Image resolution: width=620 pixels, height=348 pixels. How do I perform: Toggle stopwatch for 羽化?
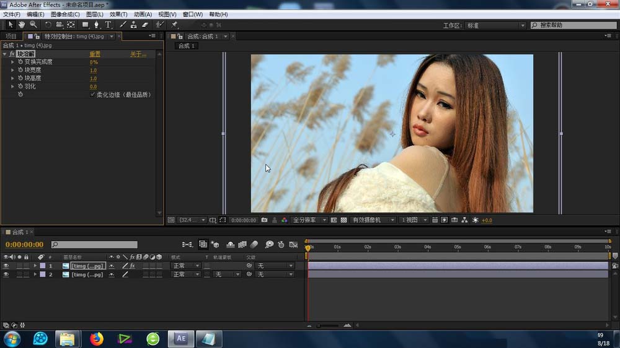[20, 86]
